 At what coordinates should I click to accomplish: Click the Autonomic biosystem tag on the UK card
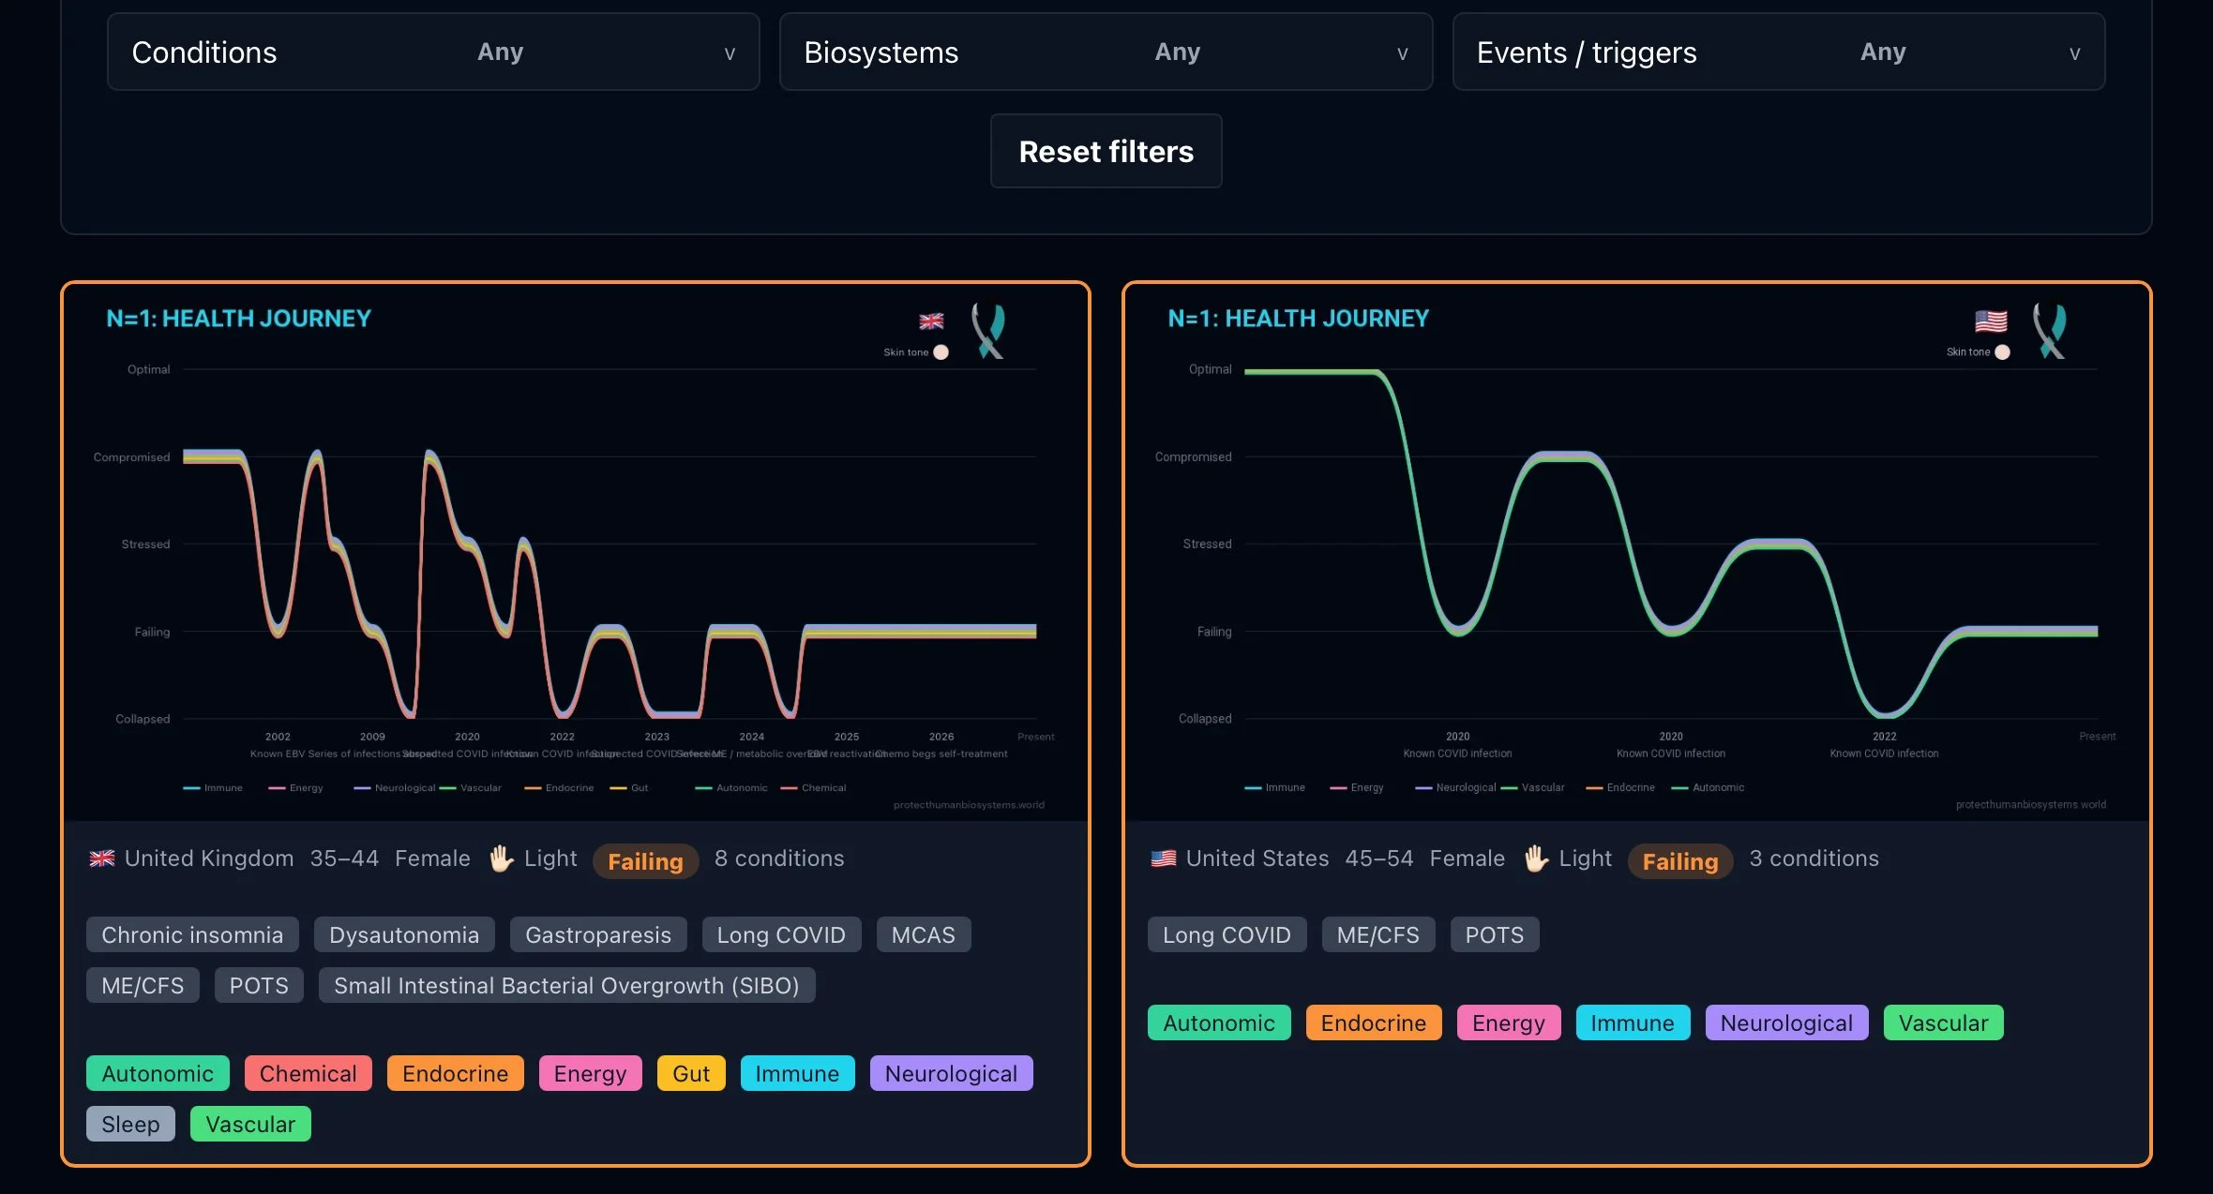pos(158,1073)
